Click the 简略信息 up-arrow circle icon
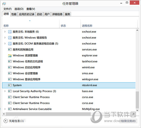 tap(6, 121)
